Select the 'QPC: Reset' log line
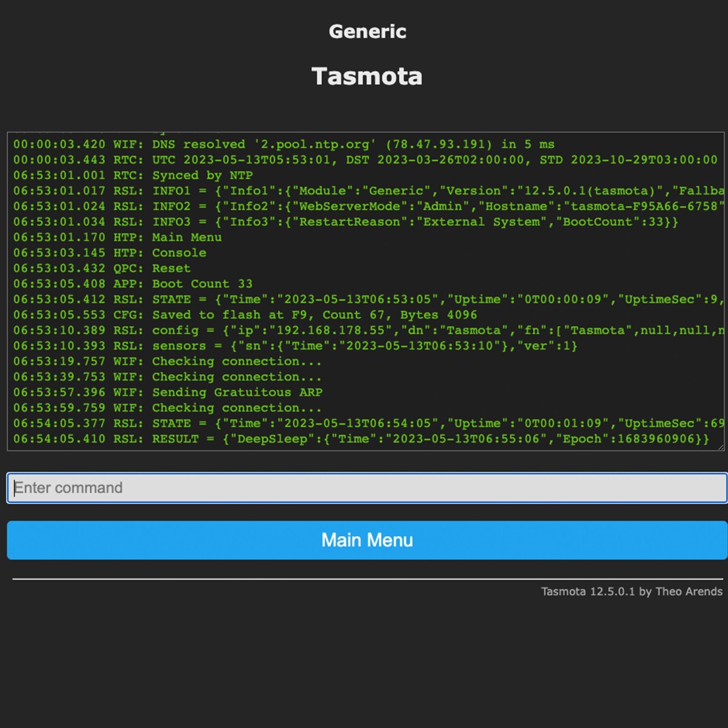This screenshot has height=728, width=728. (x=102, y=268)
